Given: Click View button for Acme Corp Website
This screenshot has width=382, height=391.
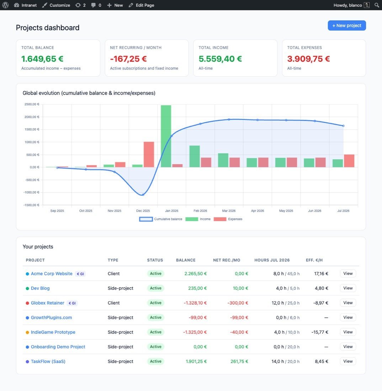Looking at the screenshot, I should 348,274.
